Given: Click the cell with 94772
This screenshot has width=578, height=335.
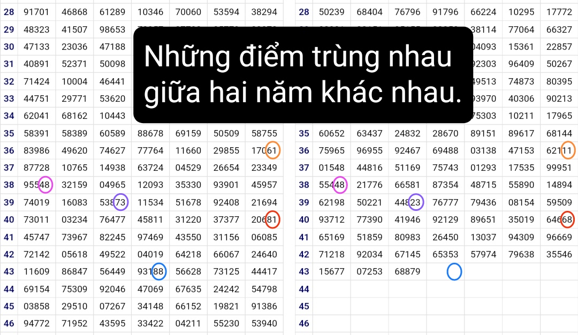Looking at the screenshot, I should [x=36, y=323].
